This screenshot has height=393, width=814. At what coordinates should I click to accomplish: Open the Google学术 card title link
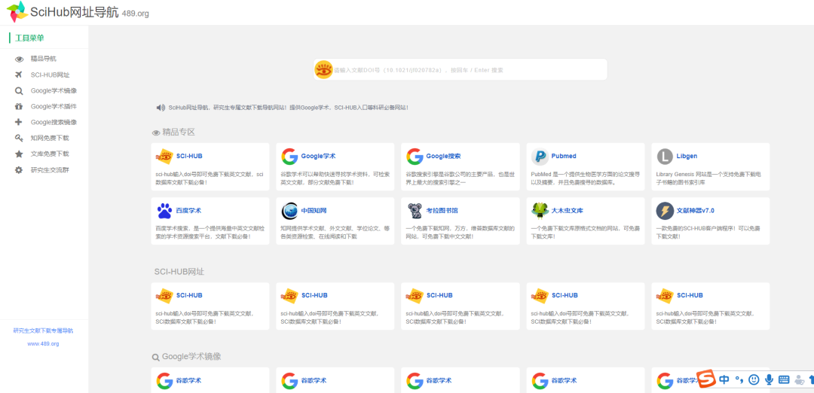click(x=318, y=157)
